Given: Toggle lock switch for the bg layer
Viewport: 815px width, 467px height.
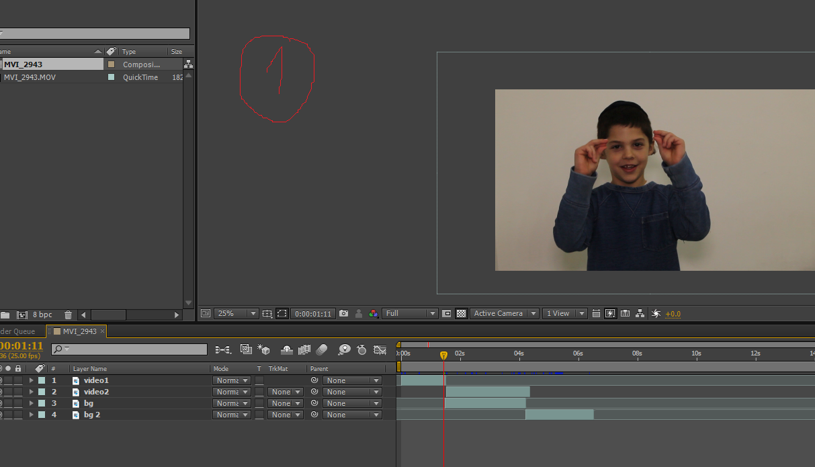Looking at the screenshot, I should [x=18, y=403].
